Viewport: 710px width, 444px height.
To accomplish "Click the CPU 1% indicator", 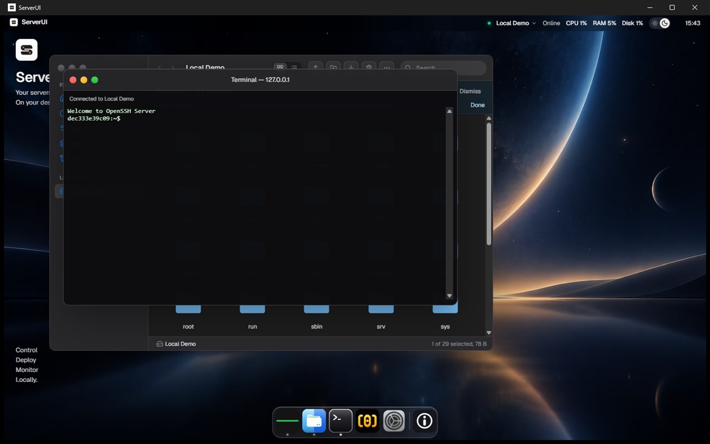I will (x=576, y=23).
